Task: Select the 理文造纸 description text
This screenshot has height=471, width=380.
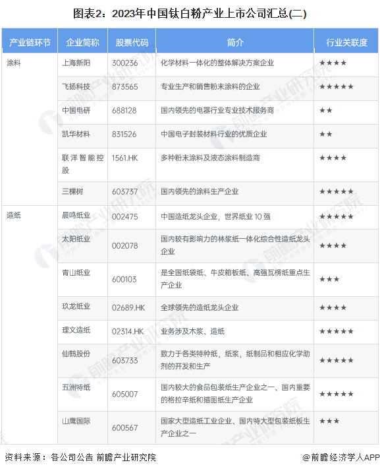Action: [x=192, y=331]
